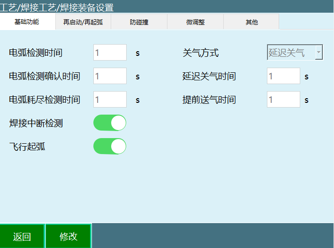The width and height of the screenshot is (334, 248).
Task: Open the 其他 tab
Action: point(251,22)
